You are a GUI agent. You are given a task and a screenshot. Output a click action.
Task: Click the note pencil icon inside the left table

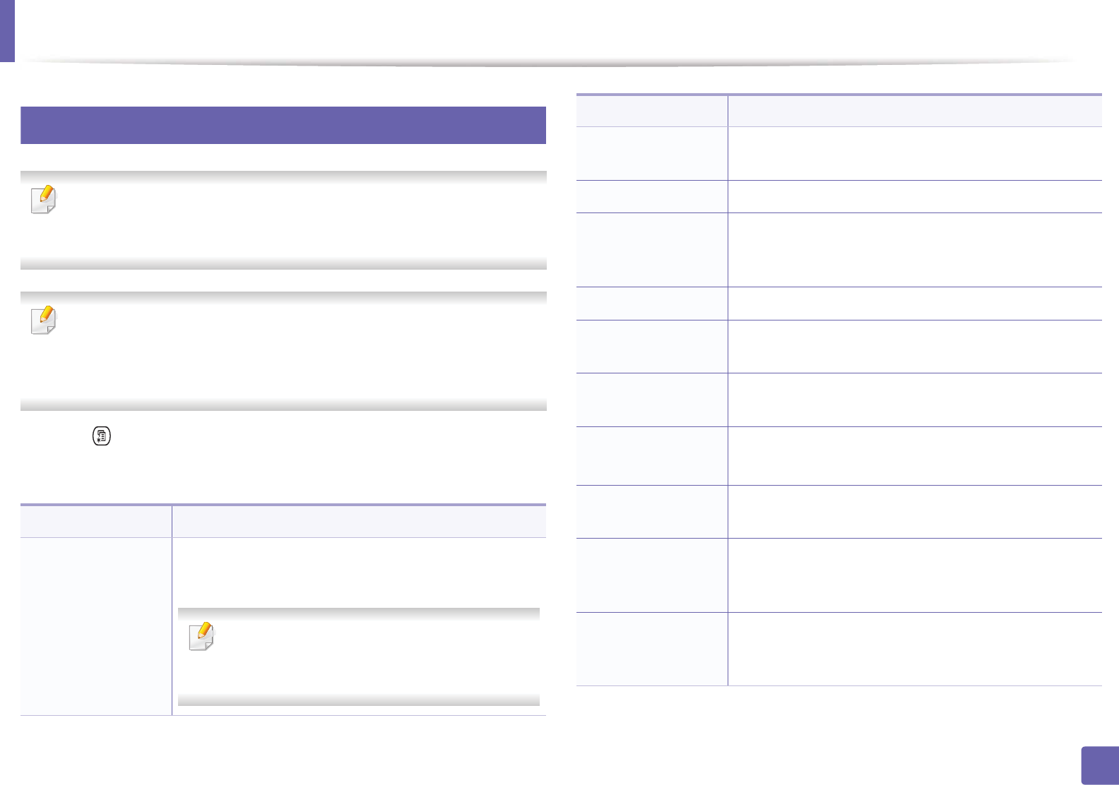(201, 637)
